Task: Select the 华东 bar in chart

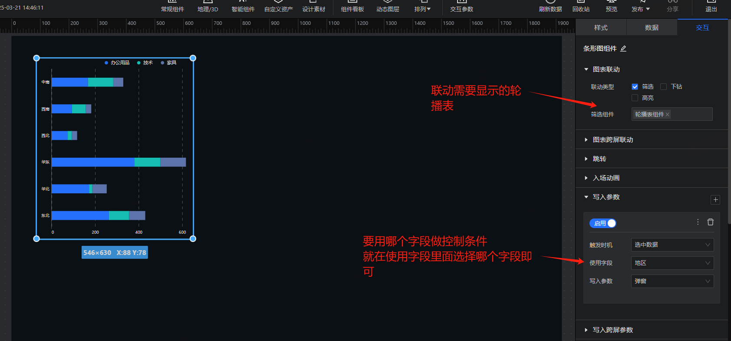Action: pos(119,162)
